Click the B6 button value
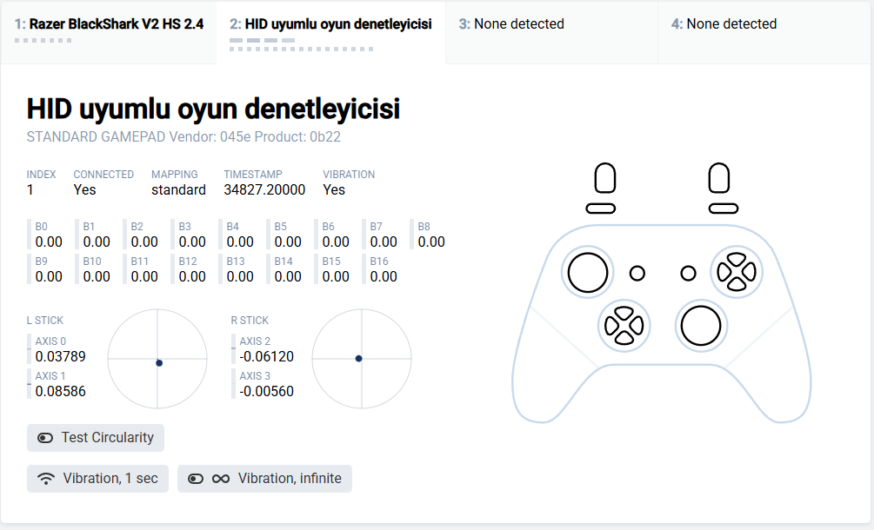Screen dimensions: 874x530 click(336, 242)
